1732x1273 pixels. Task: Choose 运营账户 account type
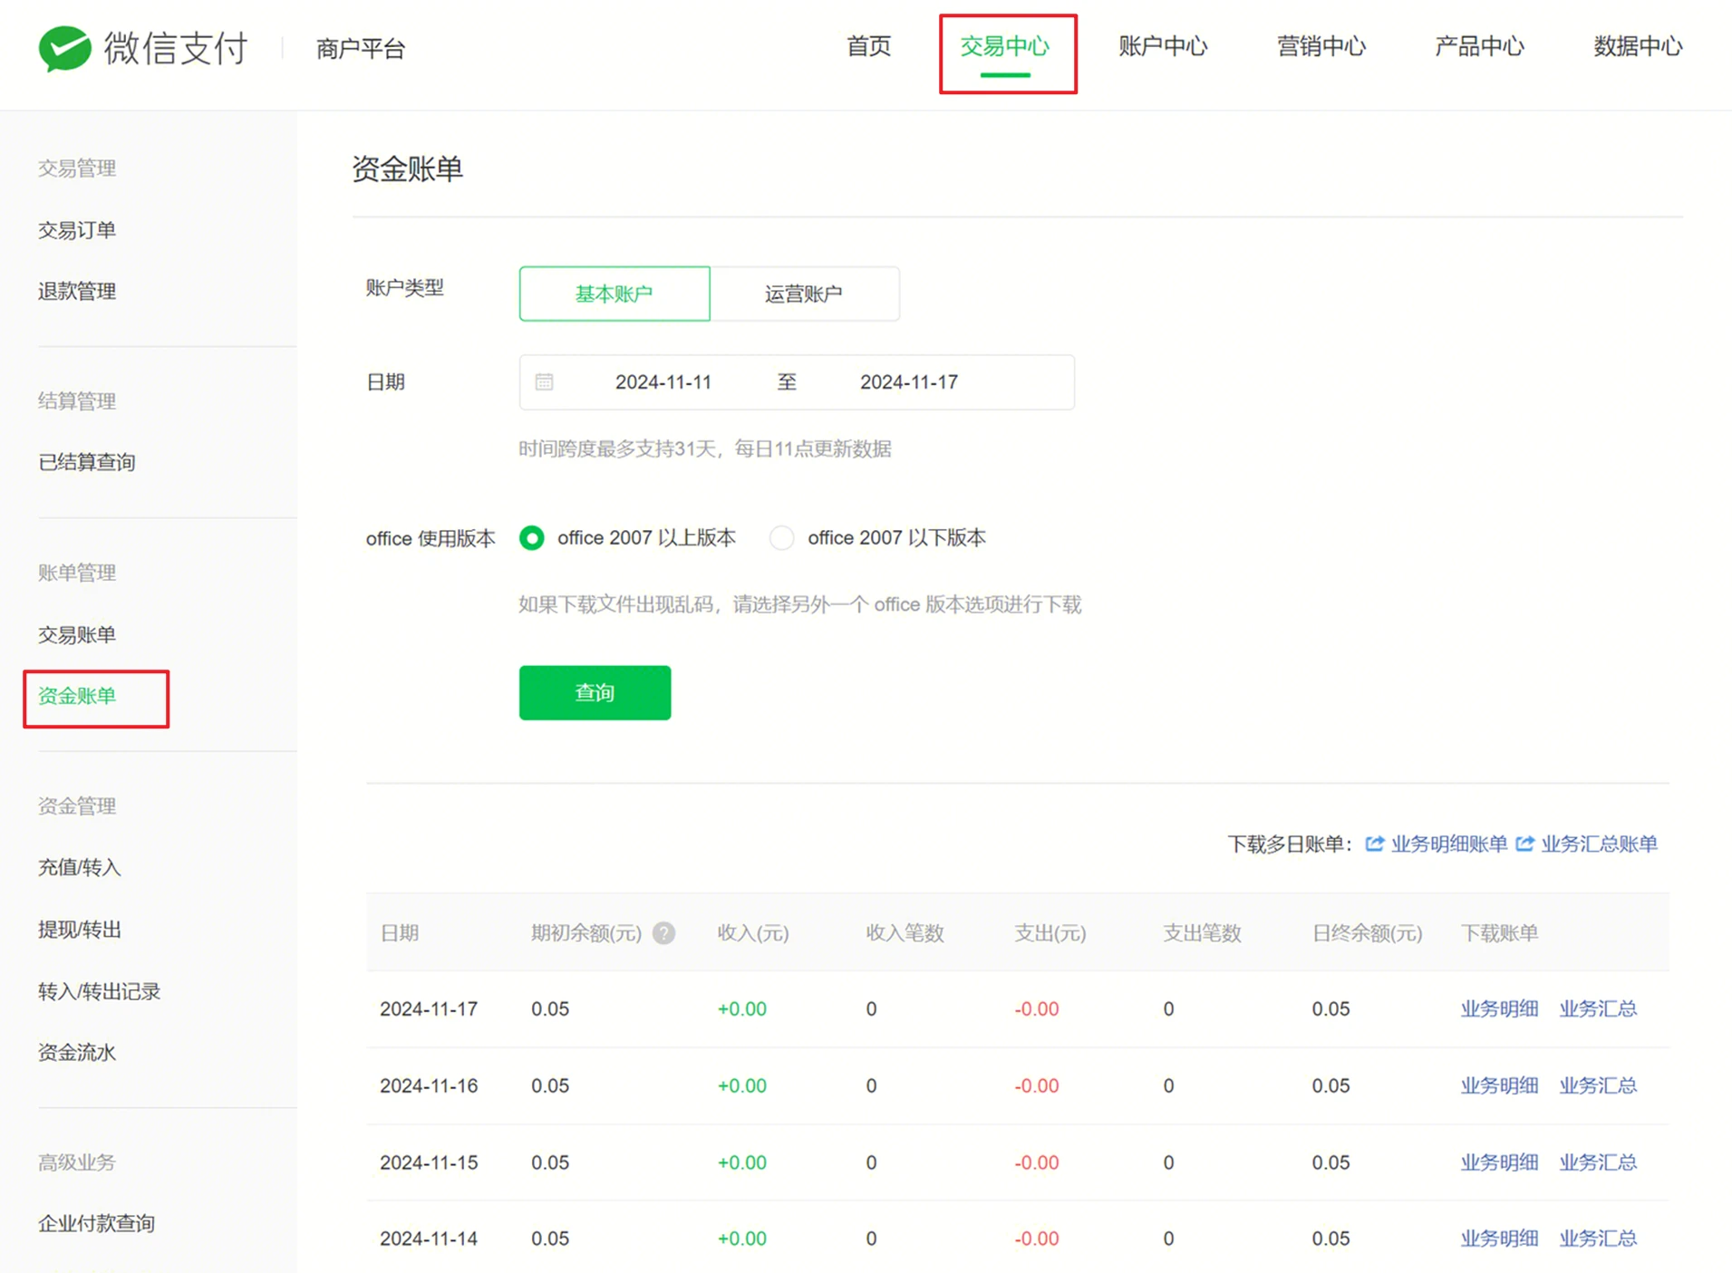click(805, 294)
